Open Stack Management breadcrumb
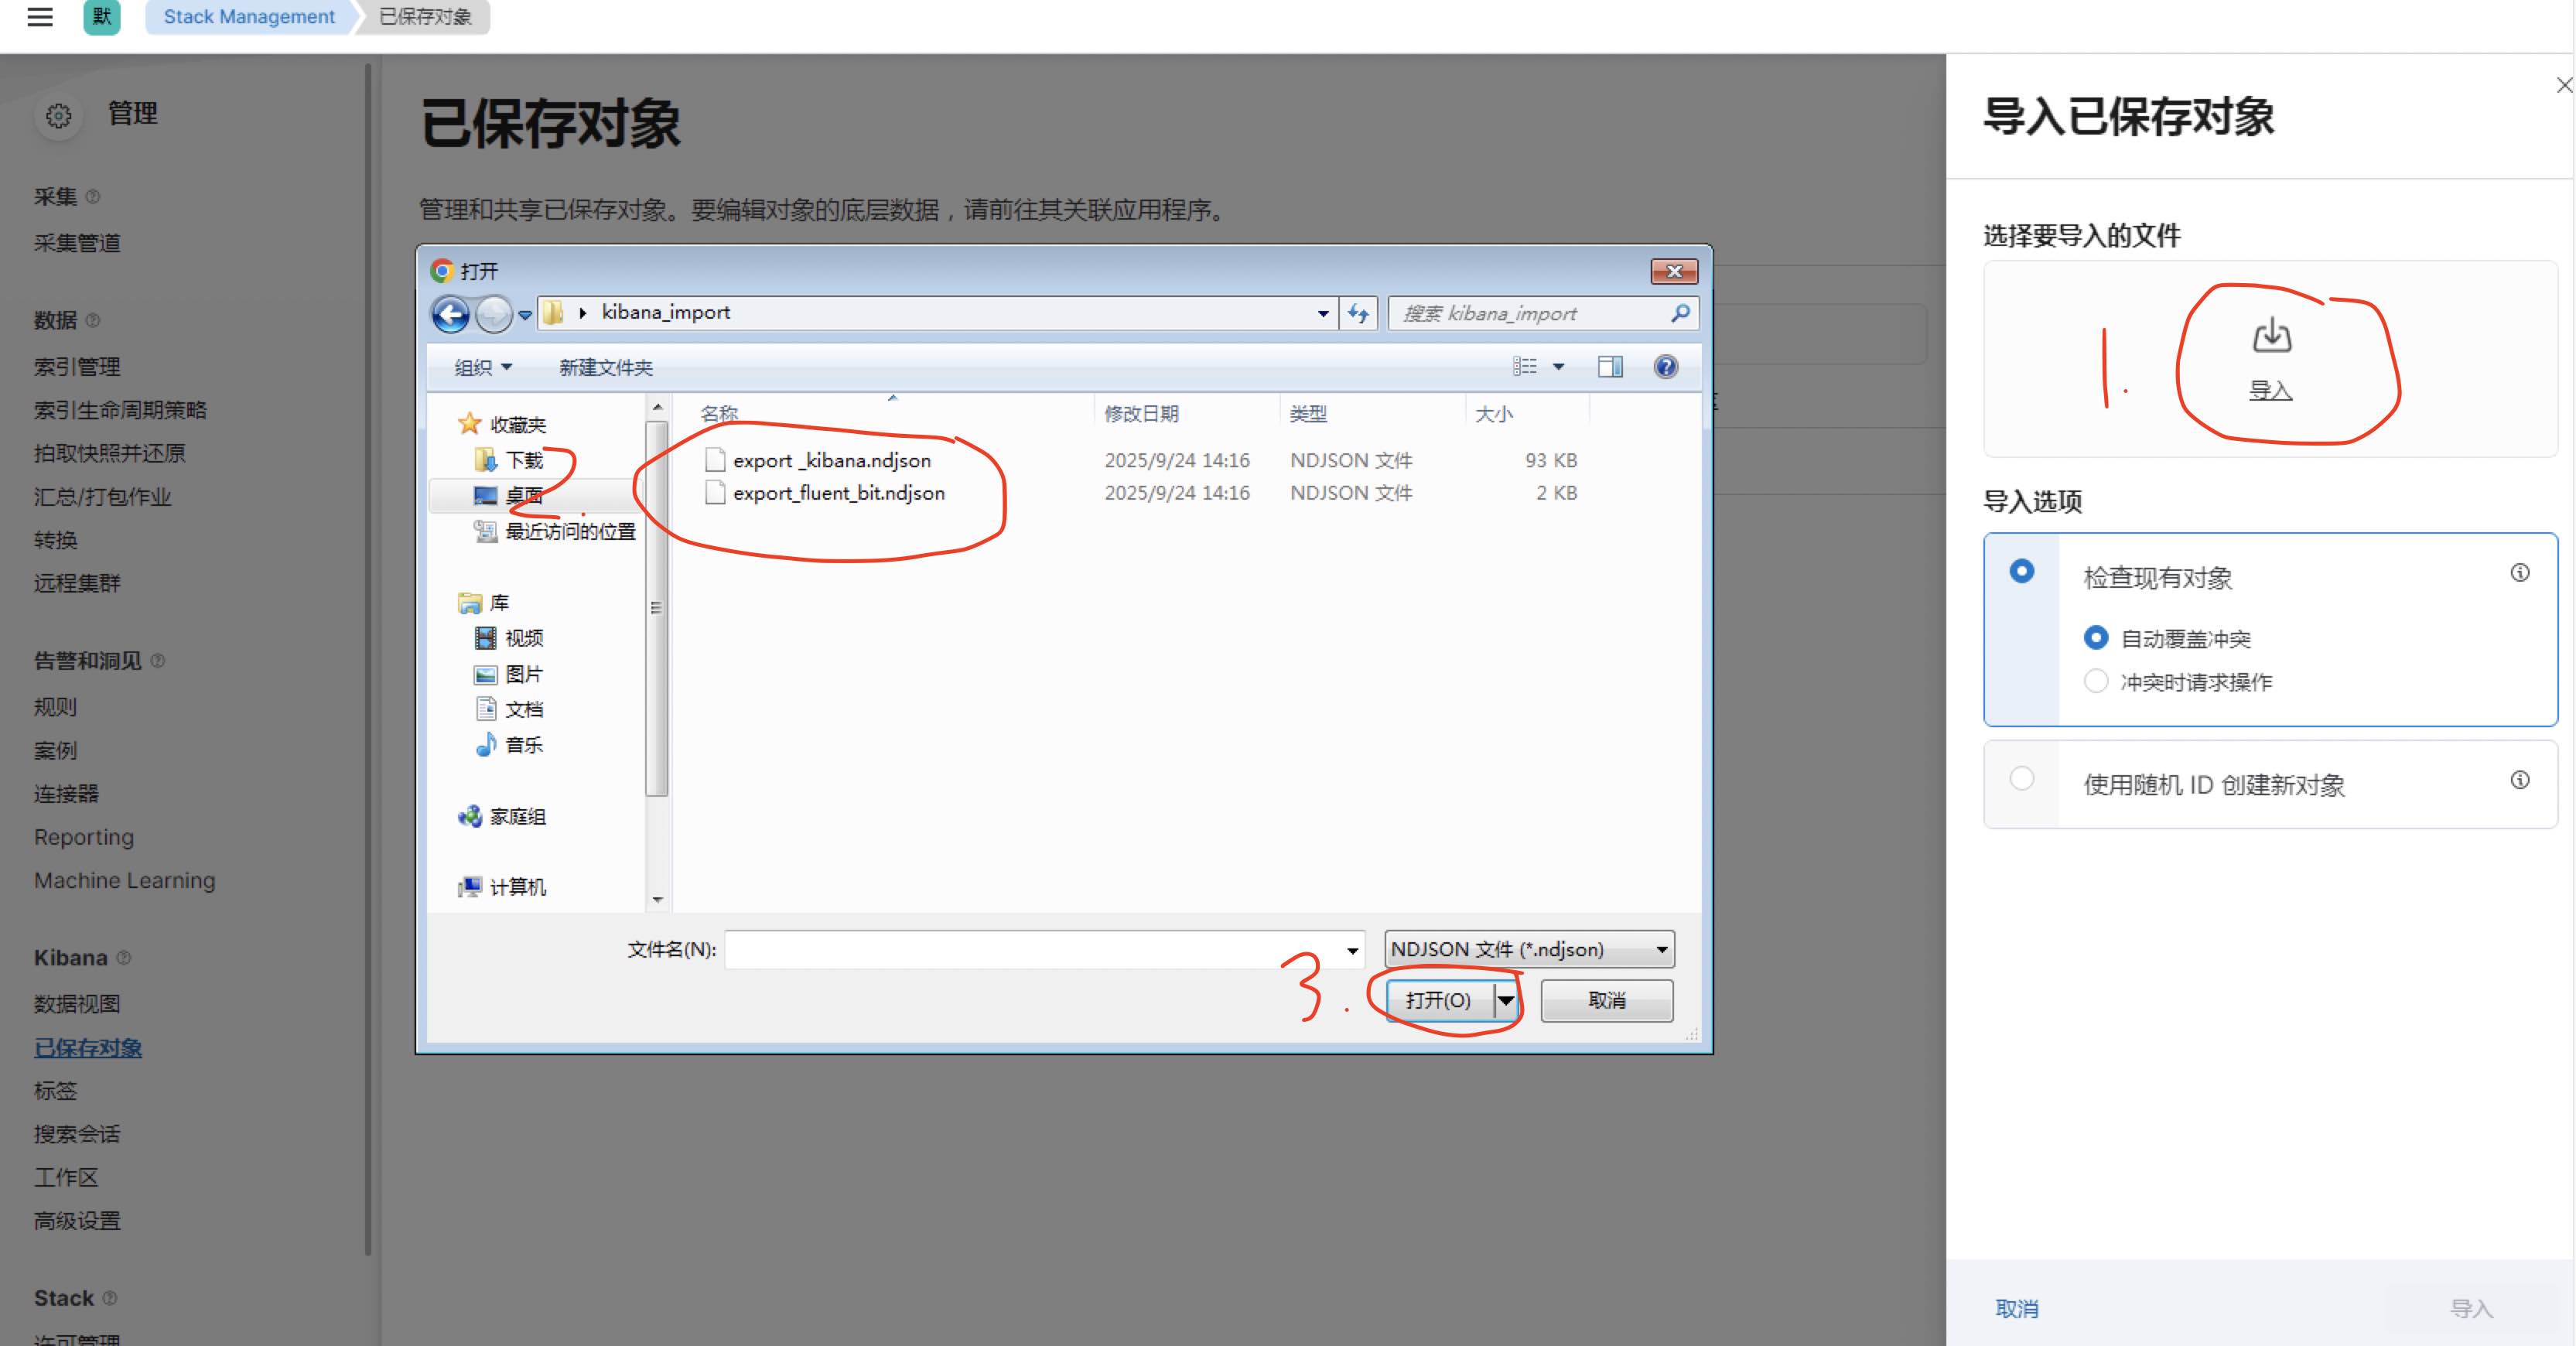 [249, 17]
